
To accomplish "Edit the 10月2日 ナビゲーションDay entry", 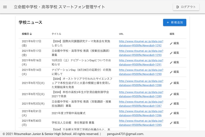I will pyautogui.click(x=174, y=62).
